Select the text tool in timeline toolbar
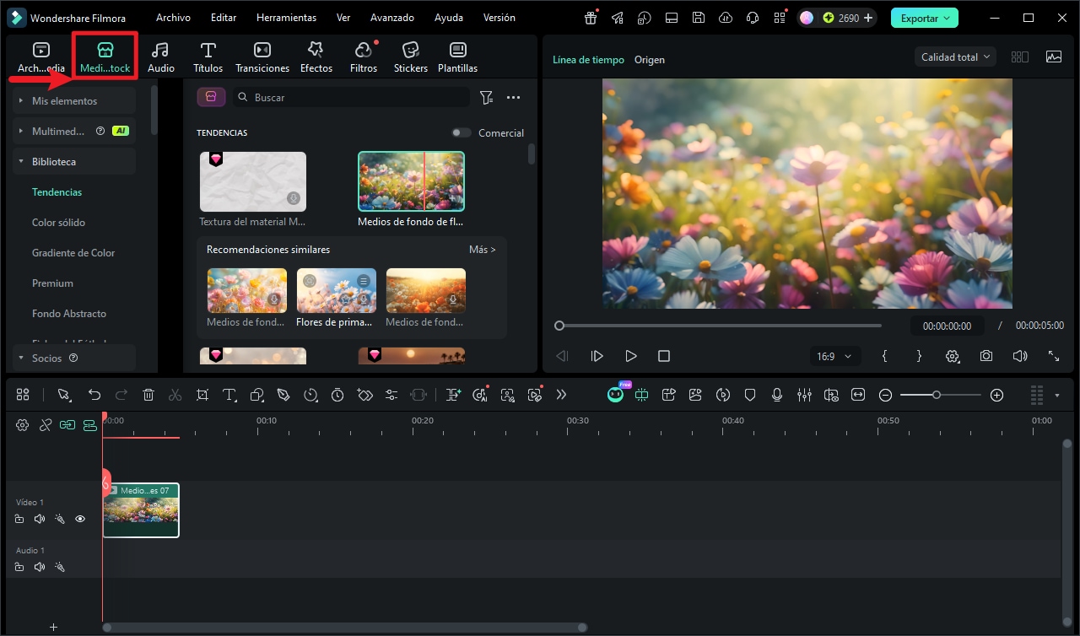Viewport: 1080px width, 636px height. (x=229, y=395)
